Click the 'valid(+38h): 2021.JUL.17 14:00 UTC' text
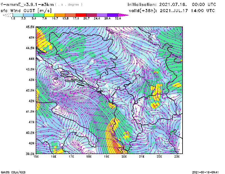The height and width of the screenshot is (174, 225). 172,11
